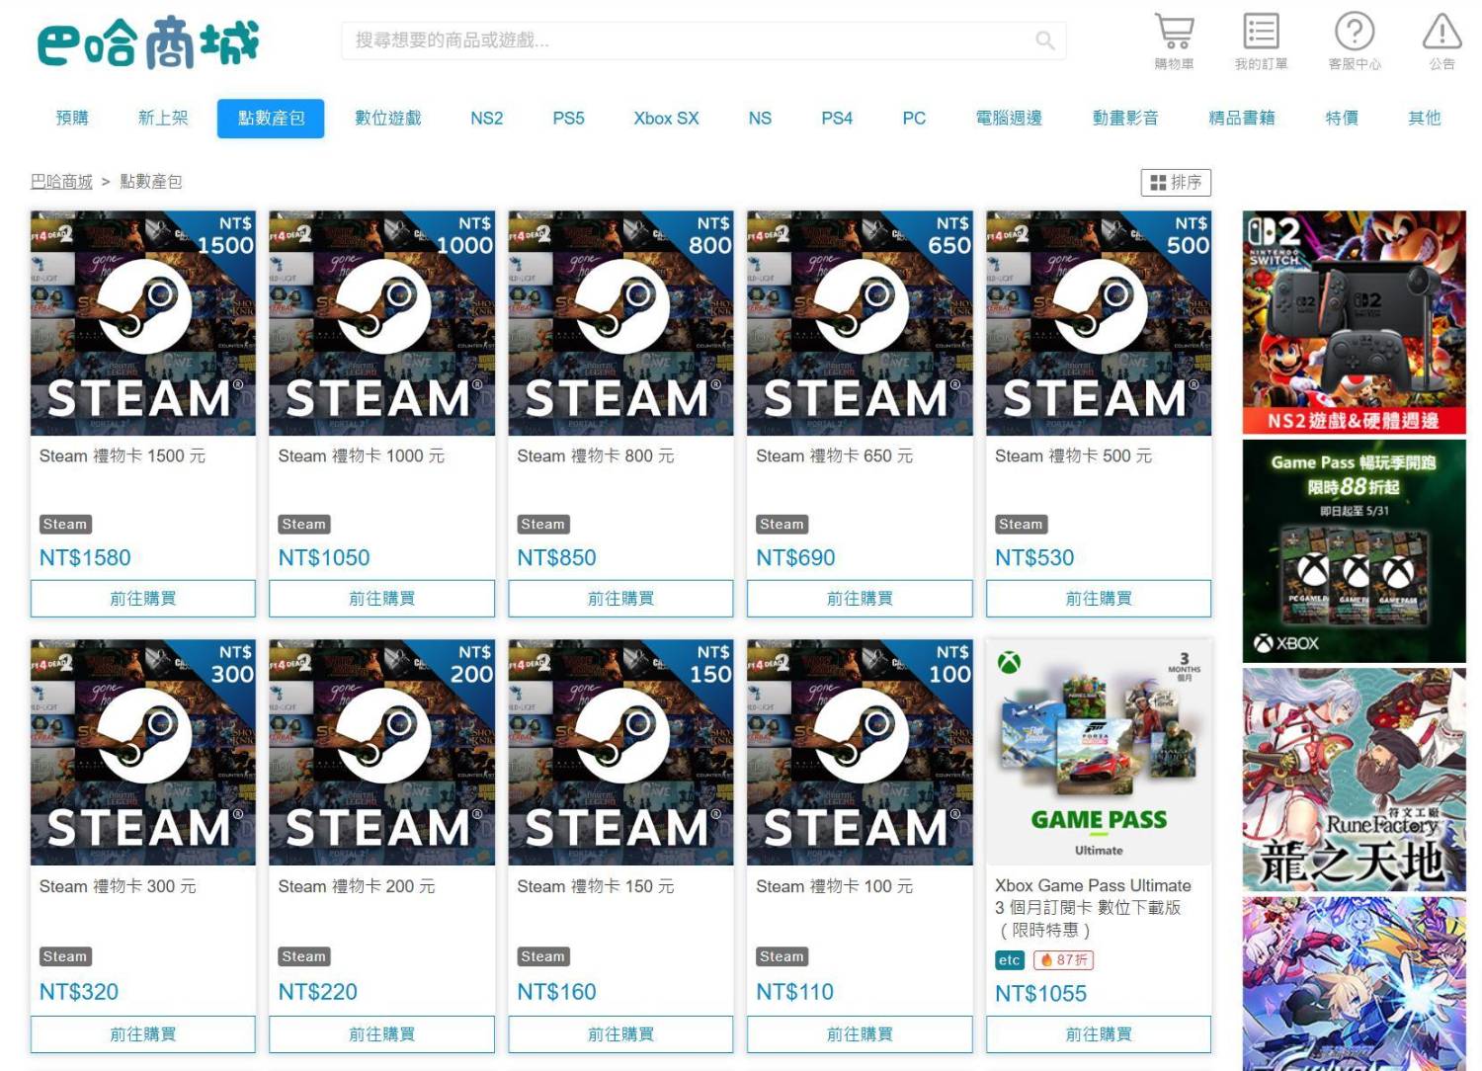Click 前往購買 for Steam 禮物卡 1000 元
The width and height of the screenshot is (1482, 1071).
(382, 599)
